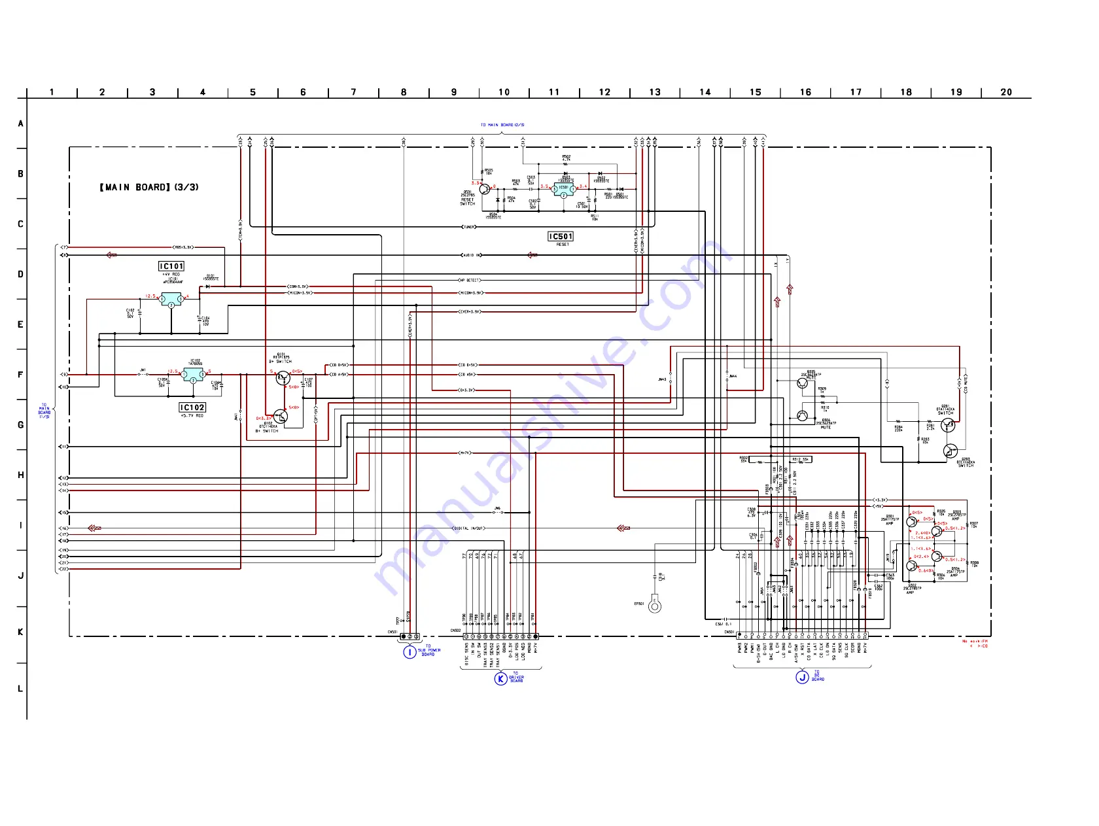This screenshot has height=826, width=1099.
Task: Click signal arrow left of DIGITAL IN/OUT near pin 16
Action: pos(95,528)
